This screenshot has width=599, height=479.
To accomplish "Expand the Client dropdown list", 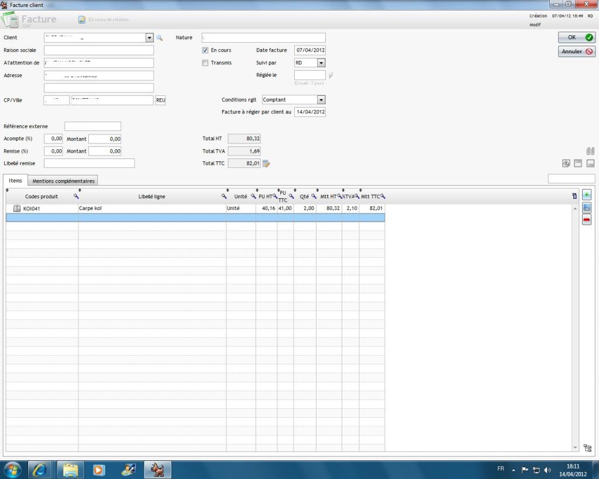I will coord(149,38).
